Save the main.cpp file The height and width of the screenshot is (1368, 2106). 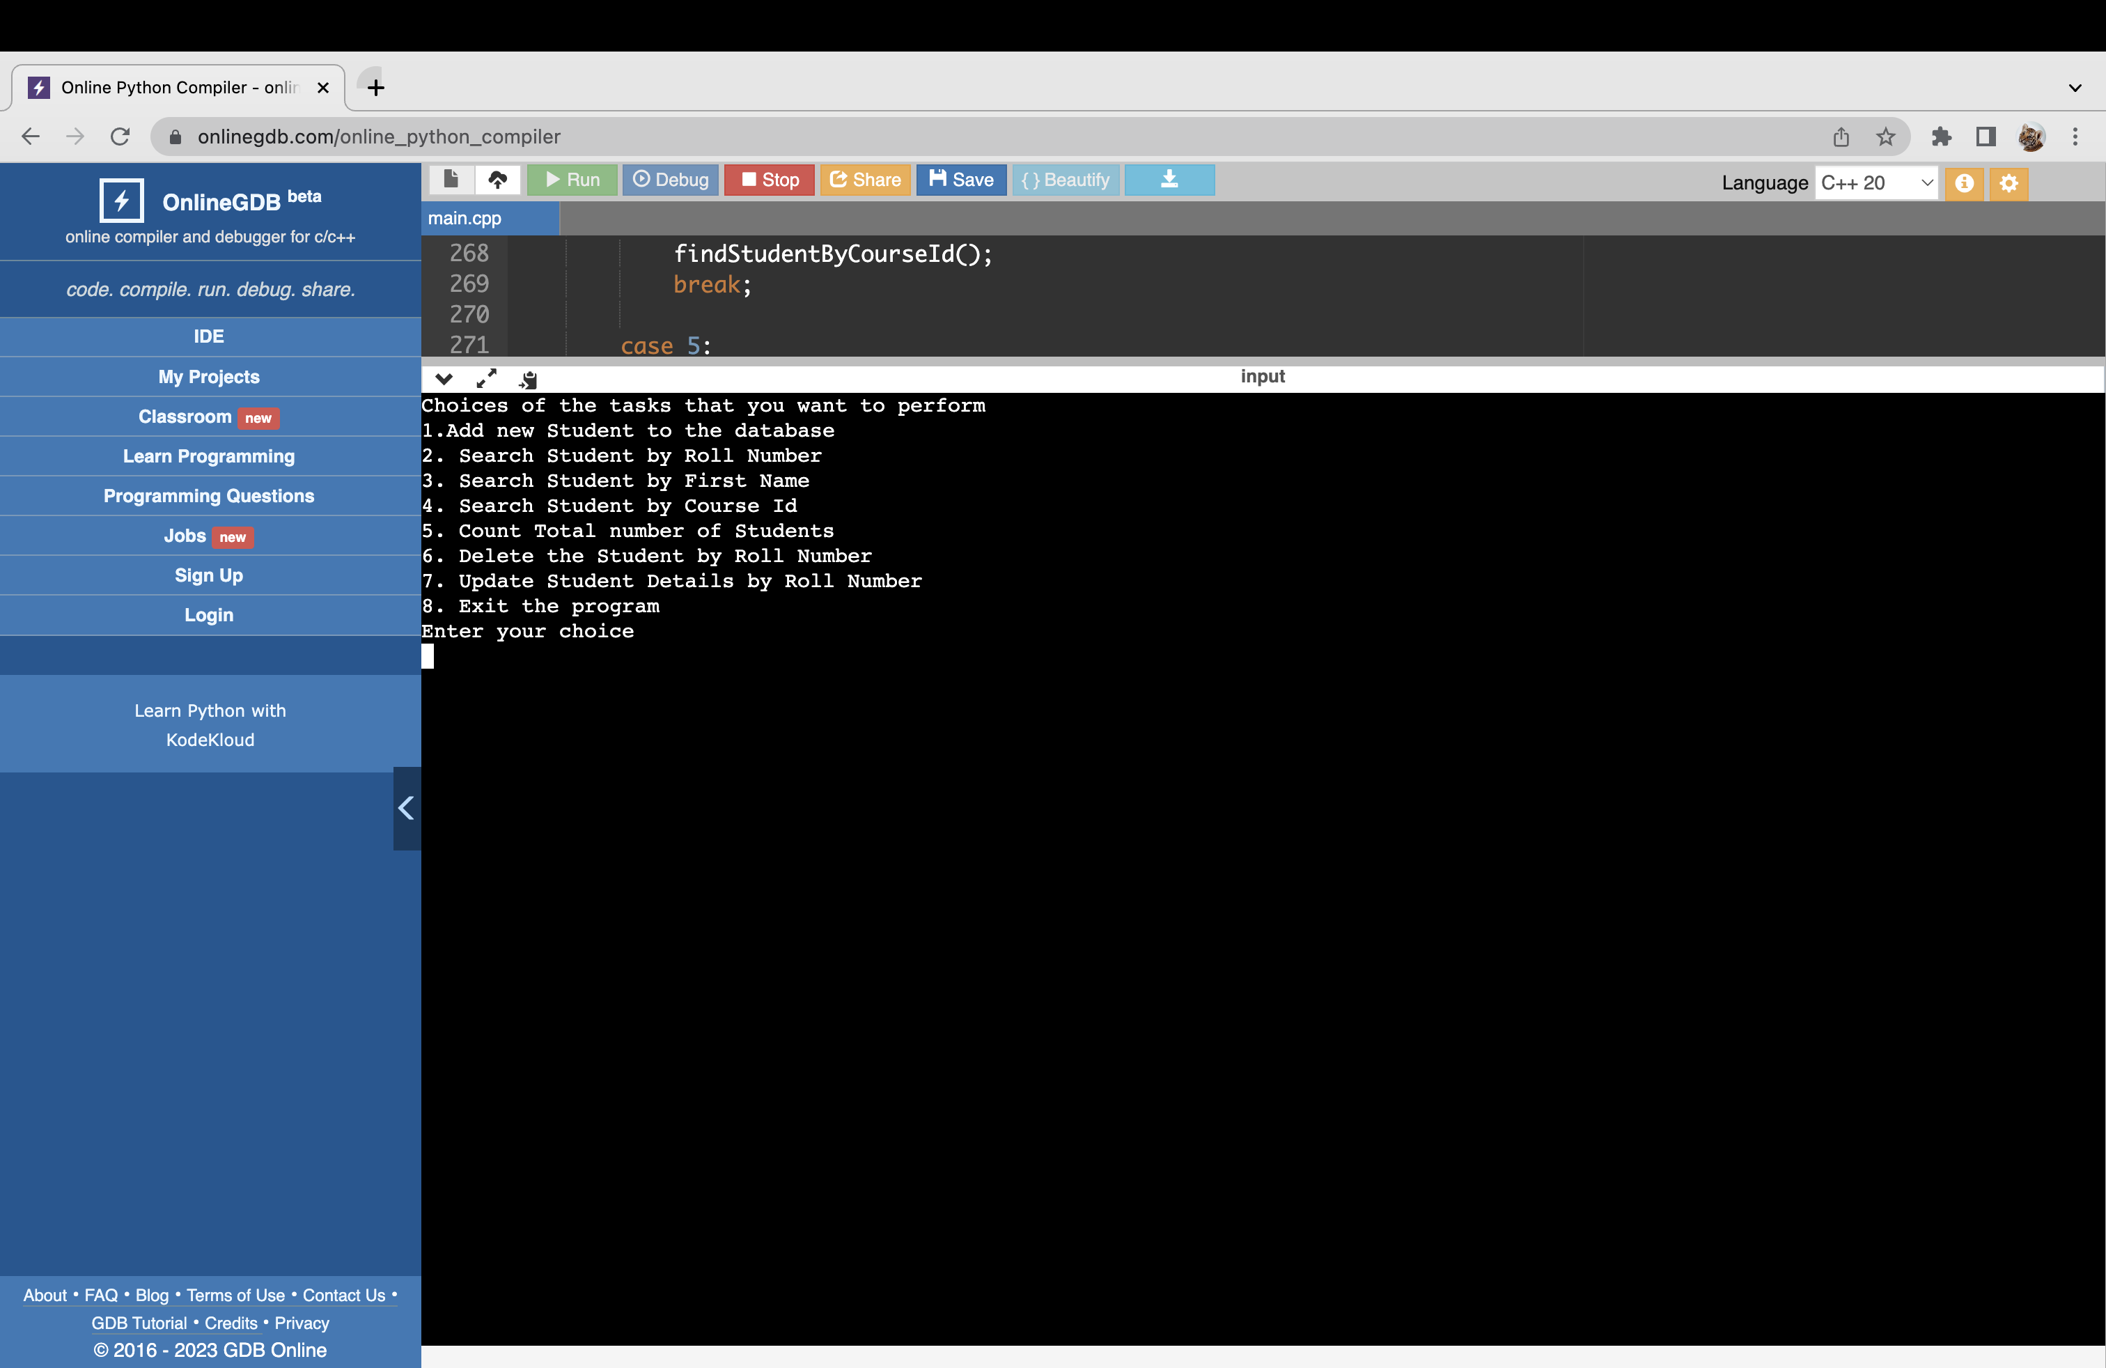961,180
